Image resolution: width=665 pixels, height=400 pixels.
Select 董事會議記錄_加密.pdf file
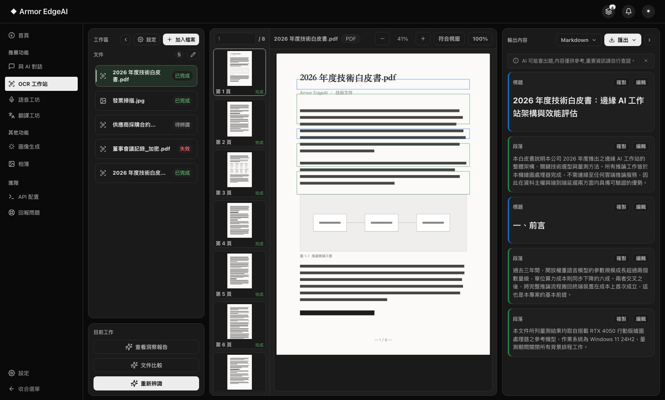click(x=146, y=149)
